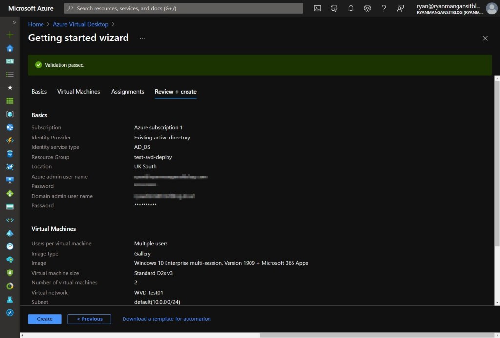Click the 'UK South' location value
This screenshot has width=500, height=338.
pos(145,167)
